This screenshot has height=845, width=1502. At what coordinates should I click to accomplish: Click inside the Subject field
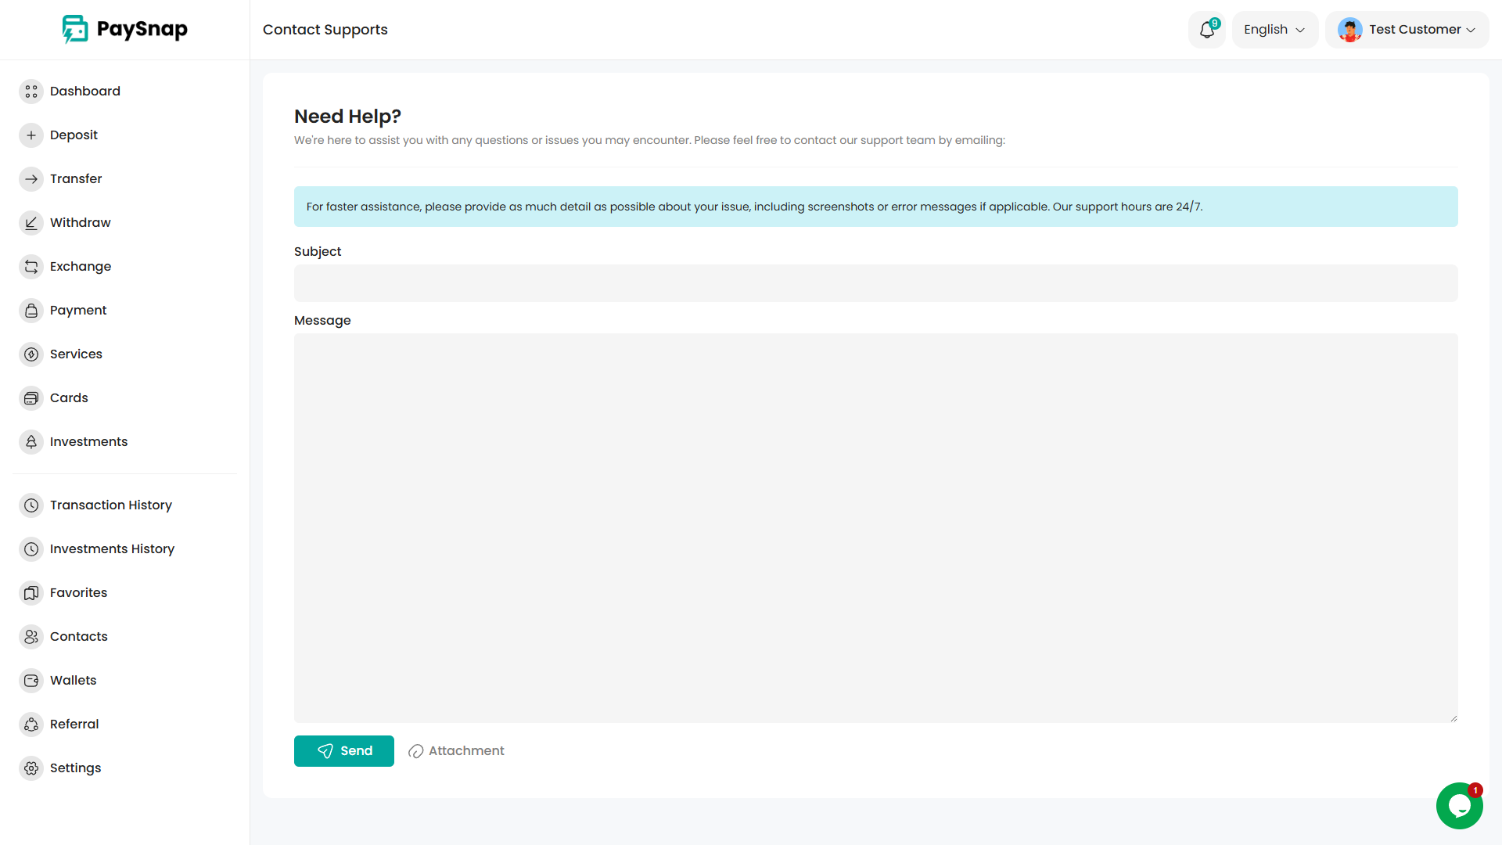(875, 283)
